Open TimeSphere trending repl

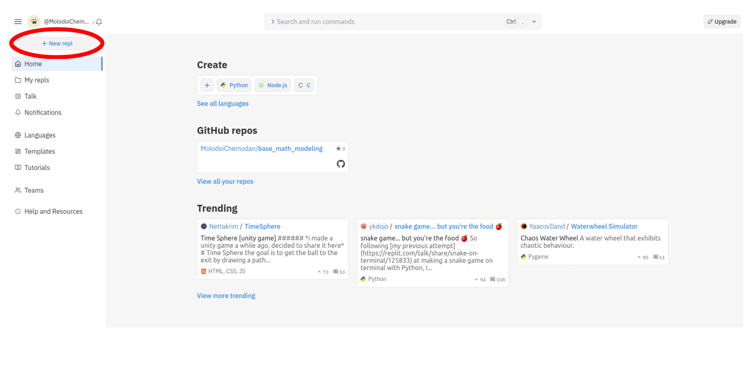pos(263,226)
